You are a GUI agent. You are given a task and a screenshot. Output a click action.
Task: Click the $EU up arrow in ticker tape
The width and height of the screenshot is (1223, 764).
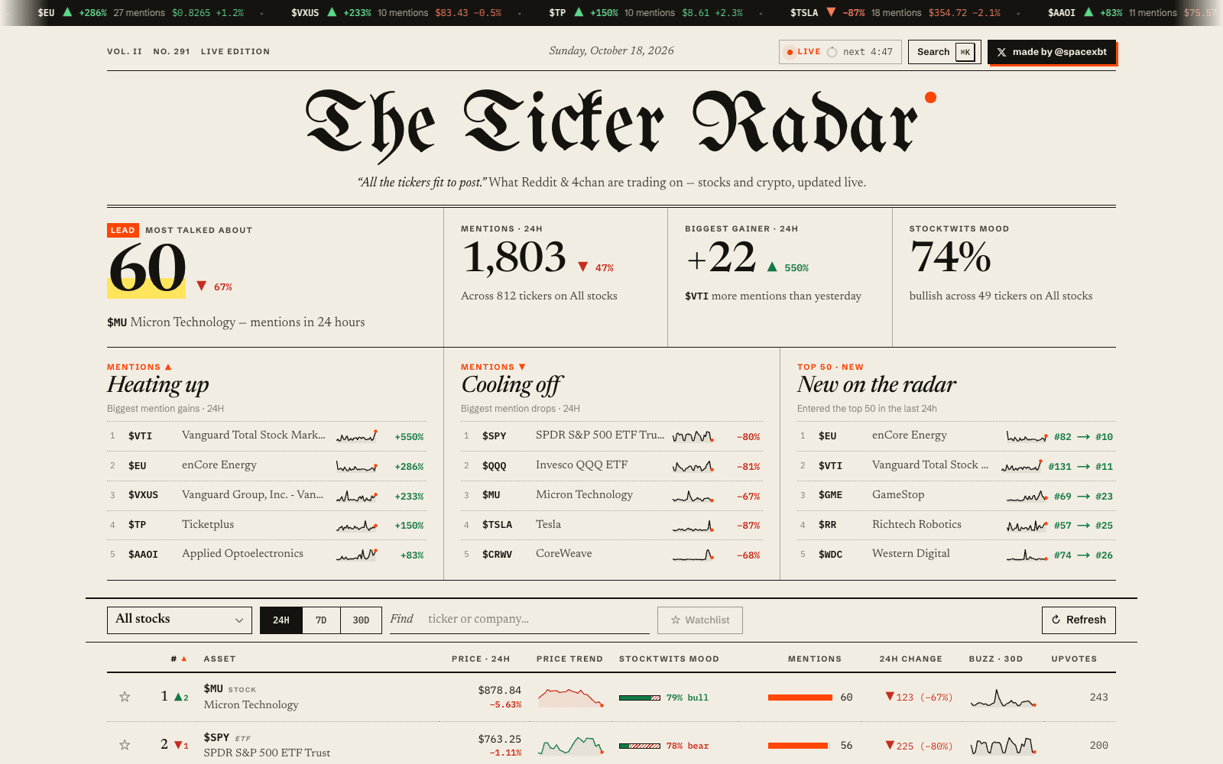pyautogui.click(x=67, y=12)
